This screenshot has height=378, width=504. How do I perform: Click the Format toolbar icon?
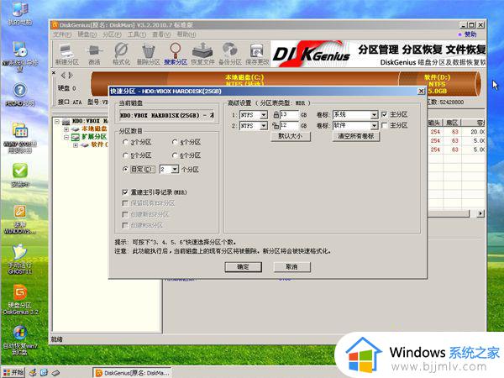coord(121,54)
